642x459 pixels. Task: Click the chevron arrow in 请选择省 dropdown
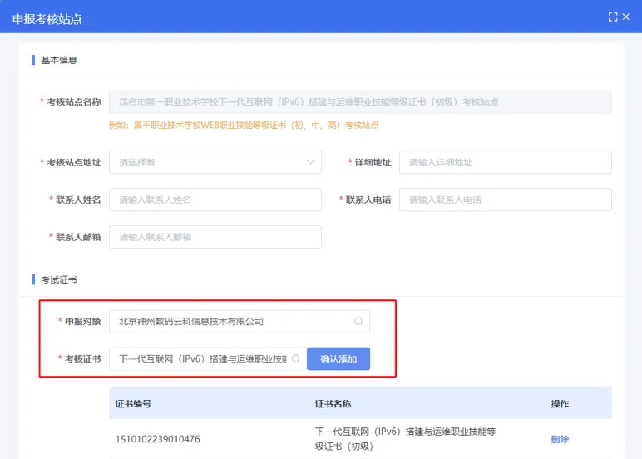click(x=310, y=162)
